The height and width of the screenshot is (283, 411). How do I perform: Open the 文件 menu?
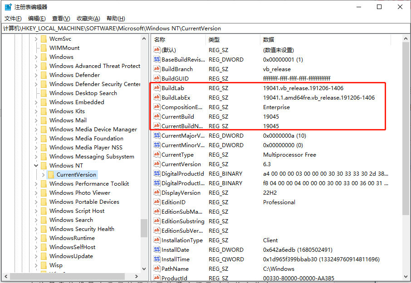tap(13, 18)
